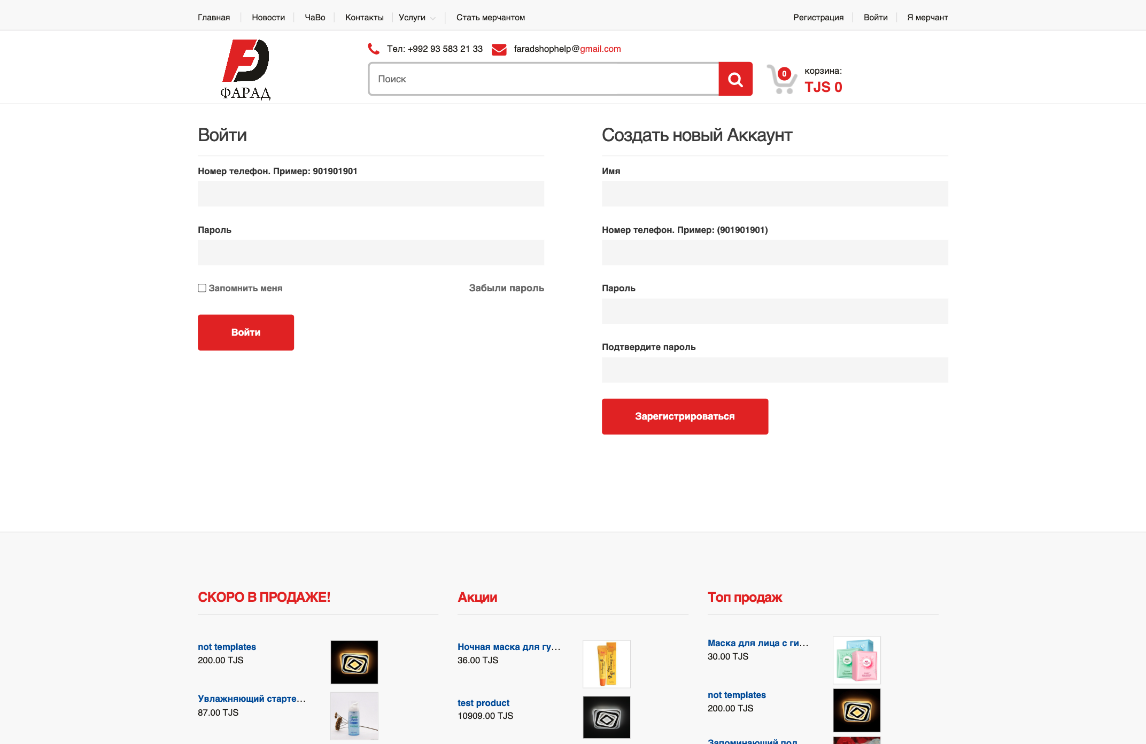Open Ночная маска для гу… product

click(509, 647)
